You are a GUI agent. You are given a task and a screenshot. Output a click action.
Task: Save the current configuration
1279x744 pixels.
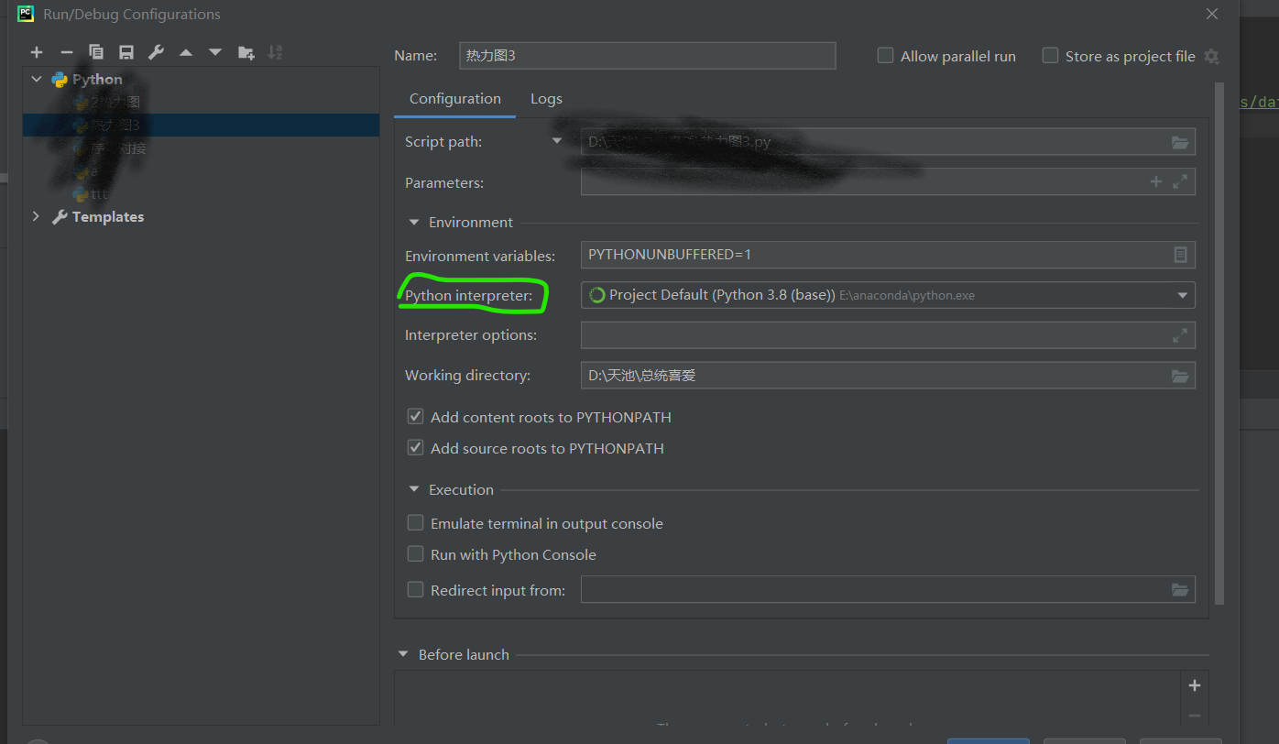click(x=126, y=52)
